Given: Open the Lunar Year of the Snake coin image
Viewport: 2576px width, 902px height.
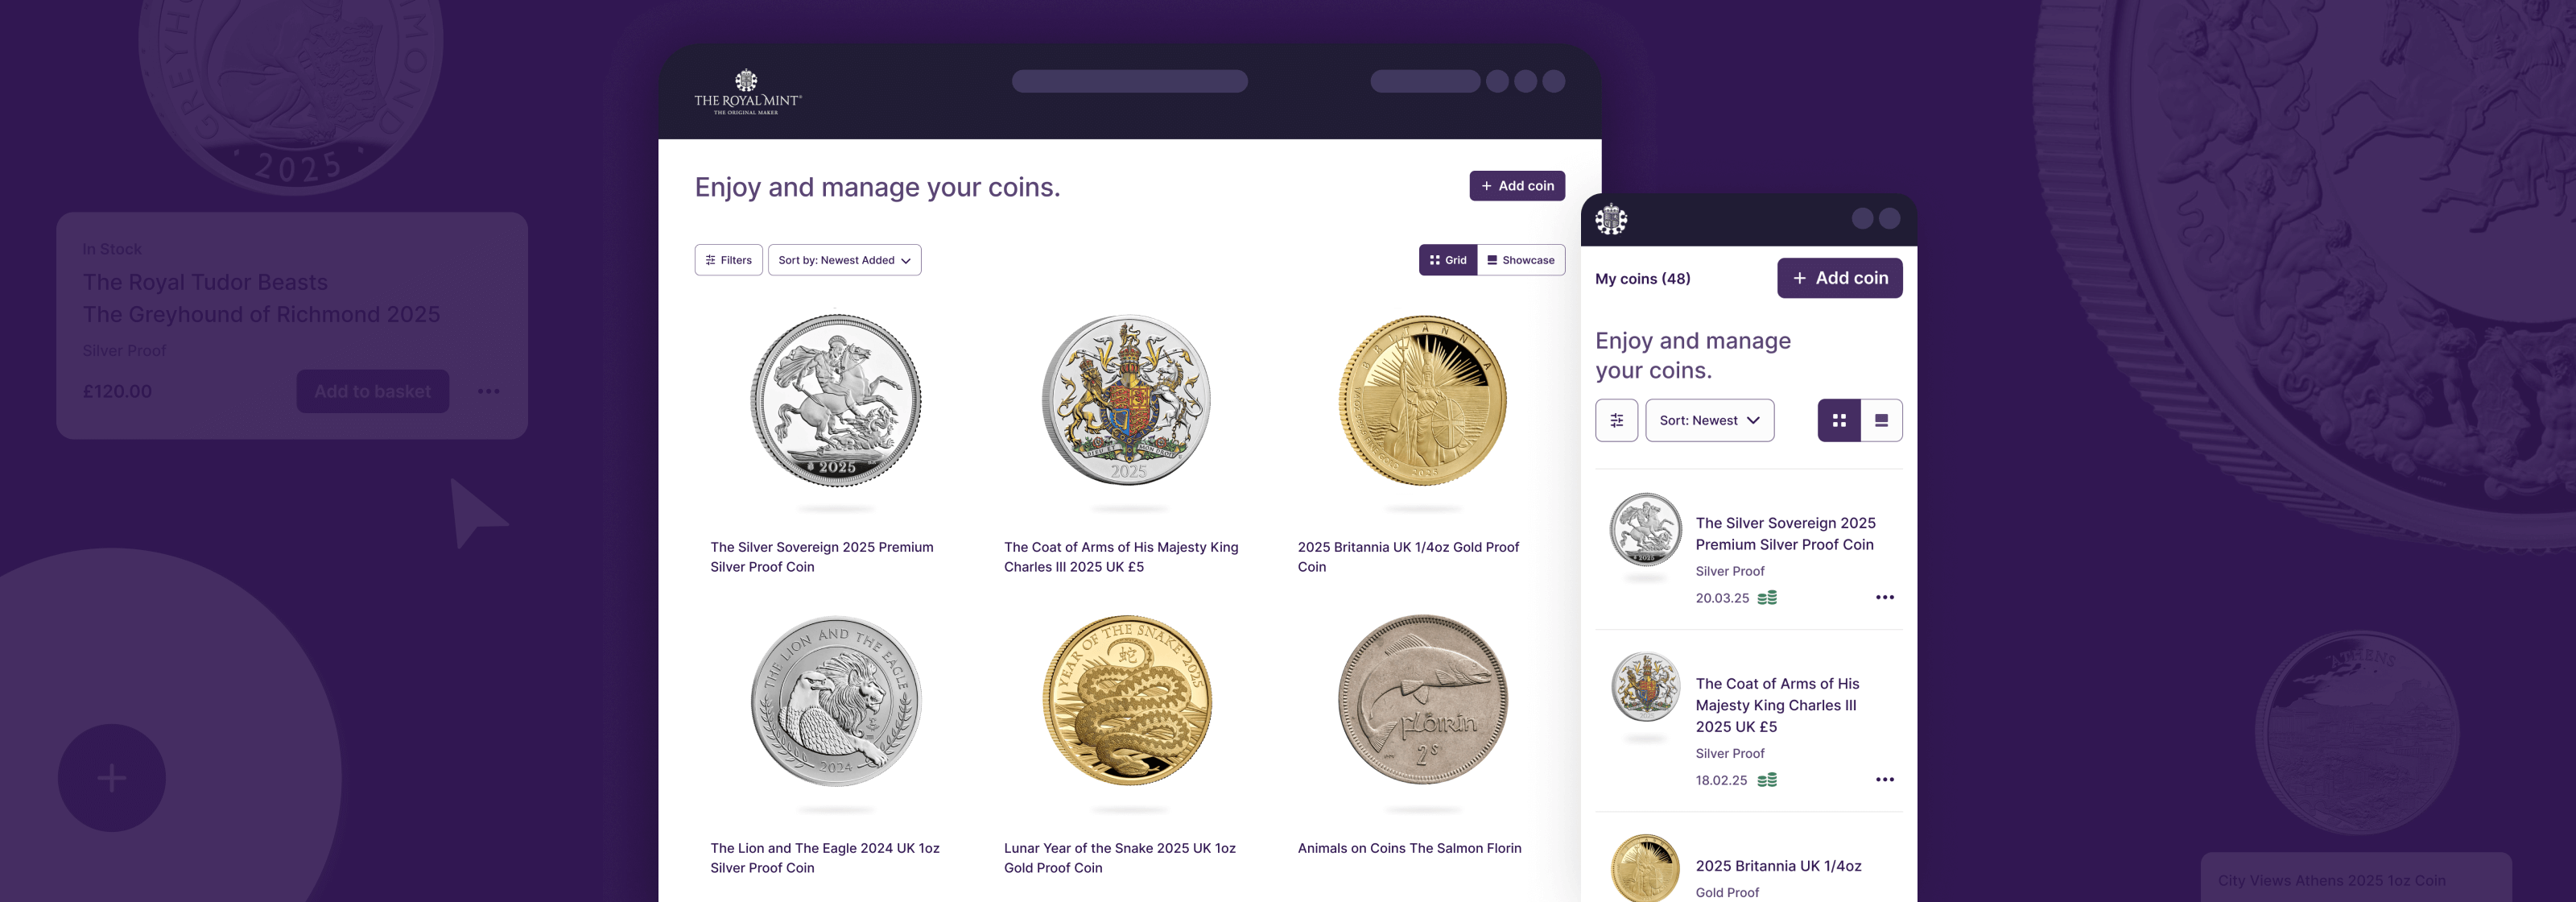Looking at the screenshot, I should pos(1127,700).
